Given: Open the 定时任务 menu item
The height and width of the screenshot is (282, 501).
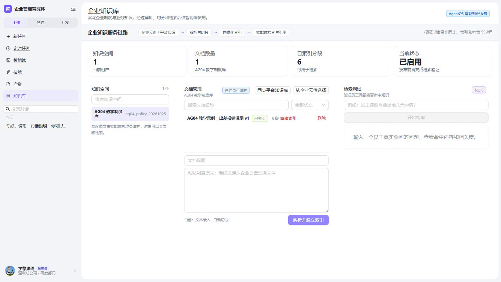Looking at the screenshot, I should point(41,49).
